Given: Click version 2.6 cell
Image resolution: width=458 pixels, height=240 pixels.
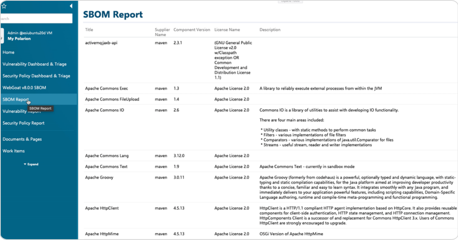Looking at the screenshot, I should pyautogui.click(x=176, y=110).
